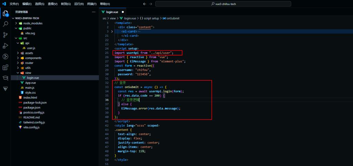This screenshot has width=353, height=166.
Task: Open the Run and Debug view
Action: (x=6, y=46)
